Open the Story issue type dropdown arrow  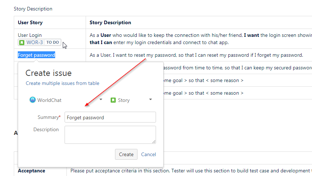(x=150, y=99)
